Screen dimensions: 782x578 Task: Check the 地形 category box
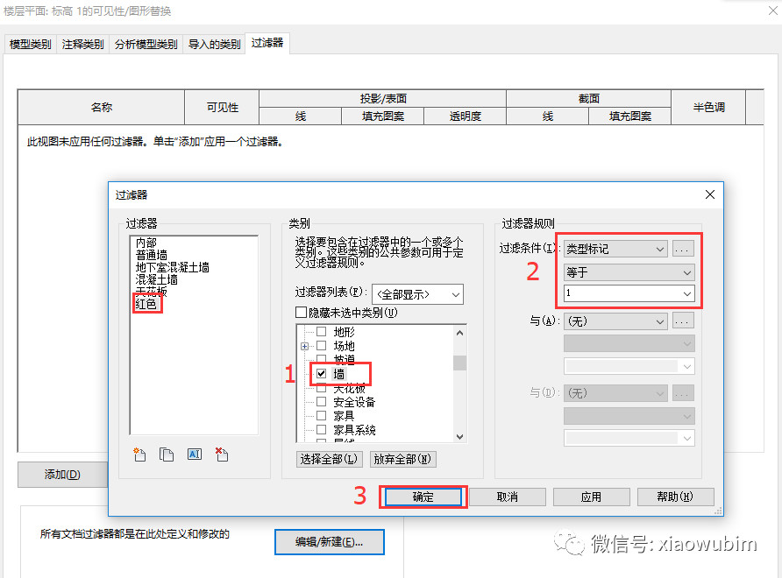[322, 331]
